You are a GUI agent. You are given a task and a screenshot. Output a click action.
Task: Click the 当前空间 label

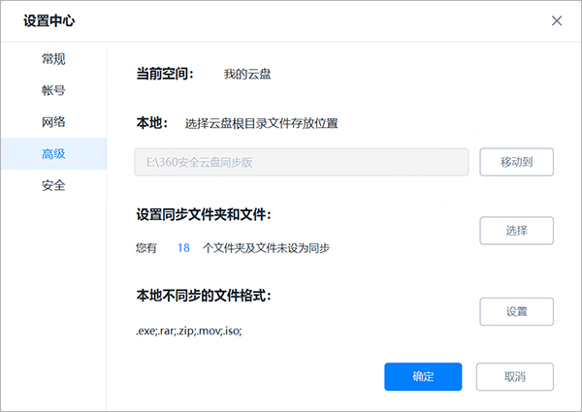point(166,74)
